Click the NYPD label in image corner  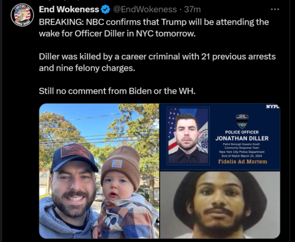(273, 107)
